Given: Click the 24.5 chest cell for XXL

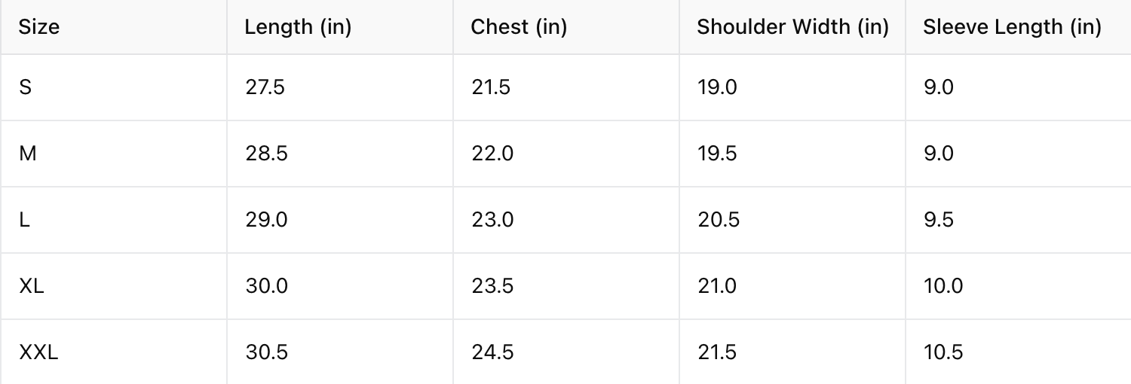Looking at the screenshot, I should (492, 352).
